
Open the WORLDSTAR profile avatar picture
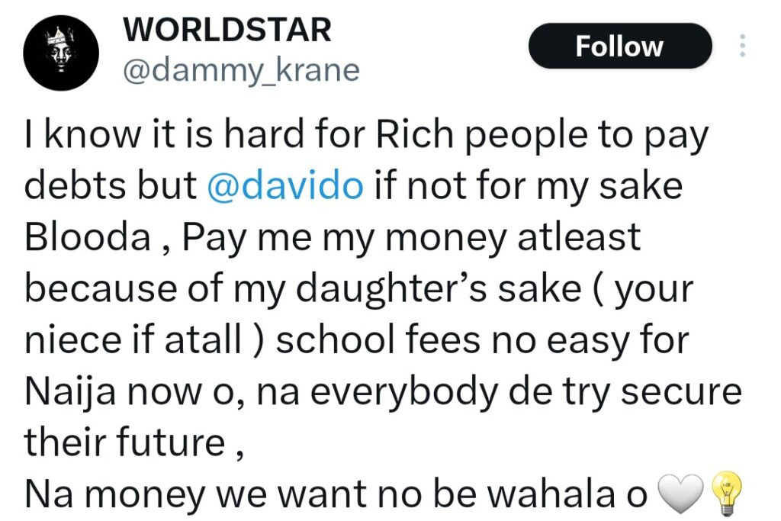pyautogui.click(x=58, y=52)
